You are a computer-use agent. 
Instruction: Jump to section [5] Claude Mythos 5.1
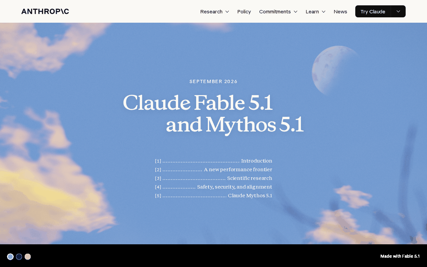point(213,196)
